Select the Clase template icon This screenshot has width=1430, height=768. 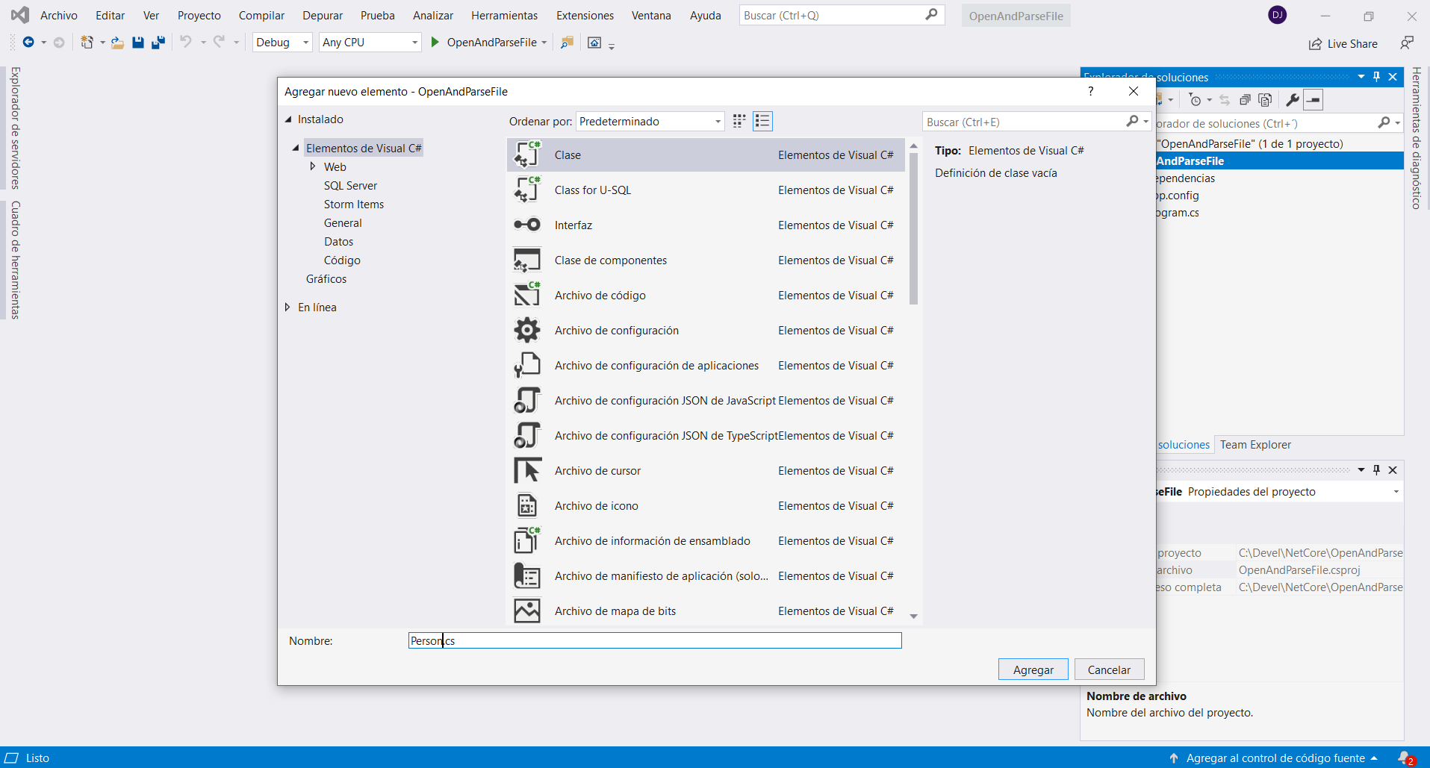[527, 154]
